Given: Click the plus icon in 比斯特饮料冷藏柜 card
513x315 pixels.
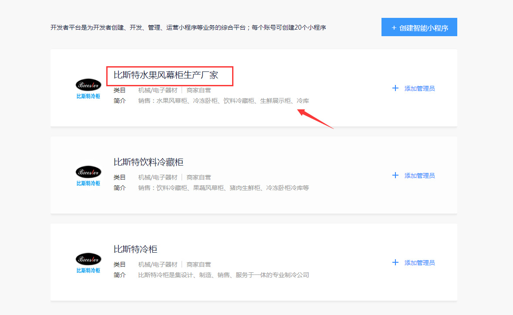Looking at the screenshot, I should (x=395, y=175).
